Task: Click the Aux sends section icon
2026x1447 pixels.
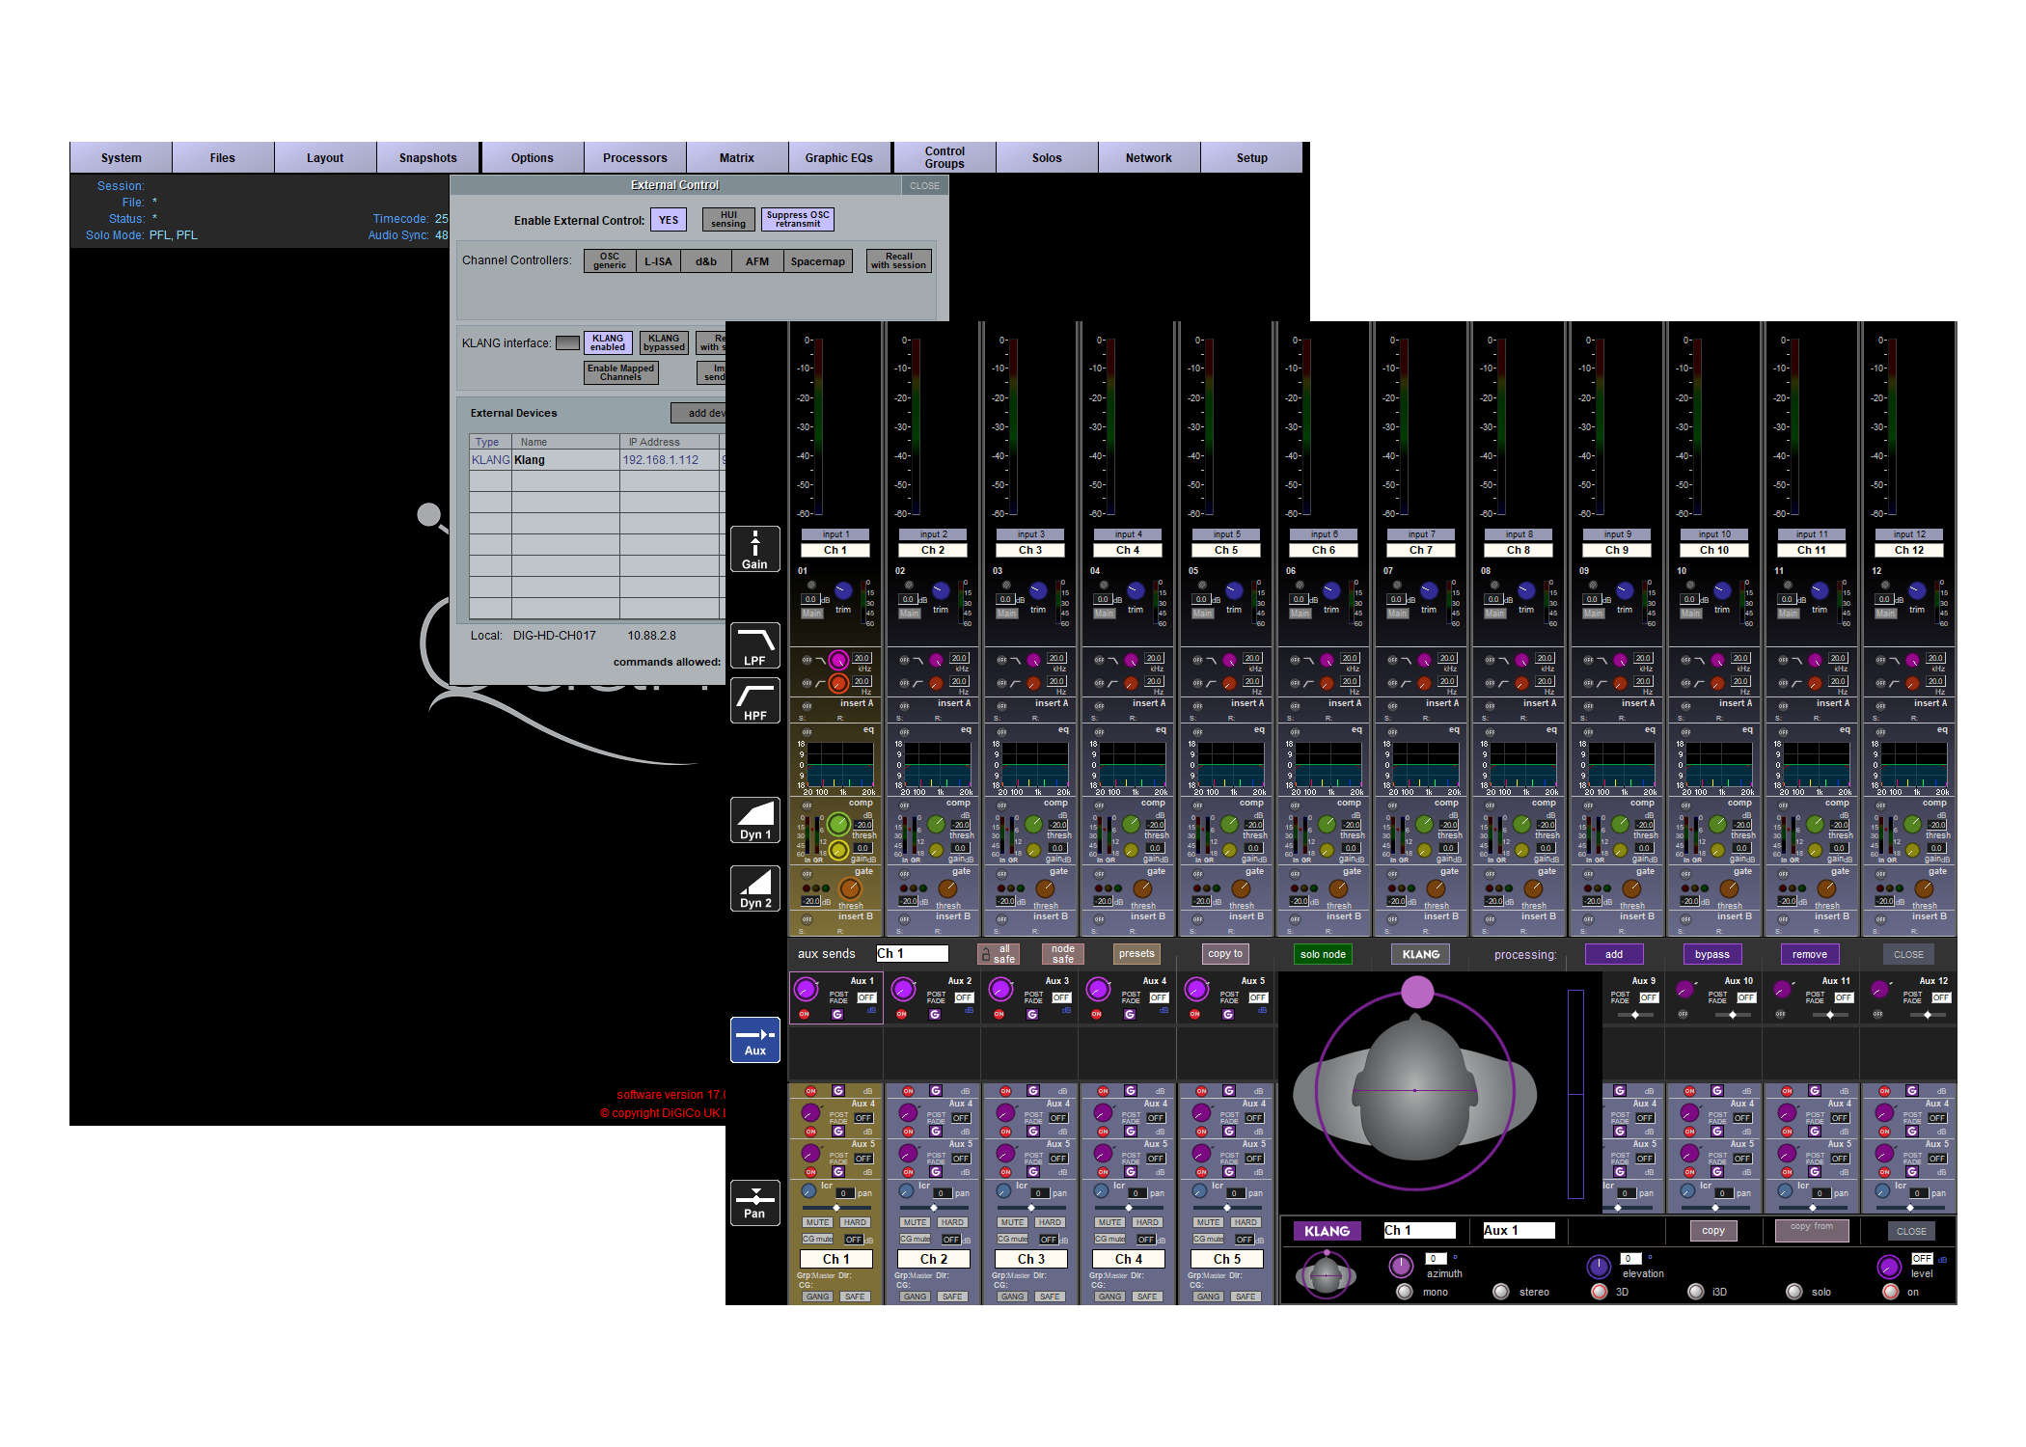Action: tap(754, 1040)
